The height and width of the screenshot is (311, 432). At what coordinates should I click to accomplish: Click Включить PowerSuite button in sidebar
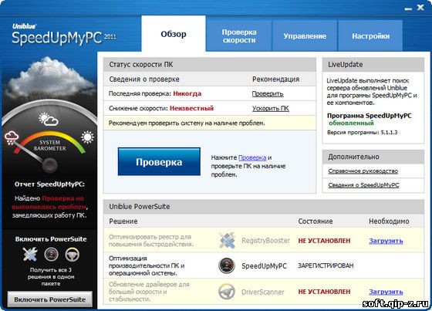[50, 299]
